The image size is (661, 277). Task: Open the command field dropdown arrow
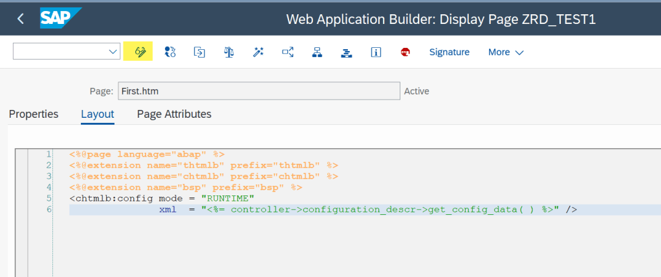113,52
